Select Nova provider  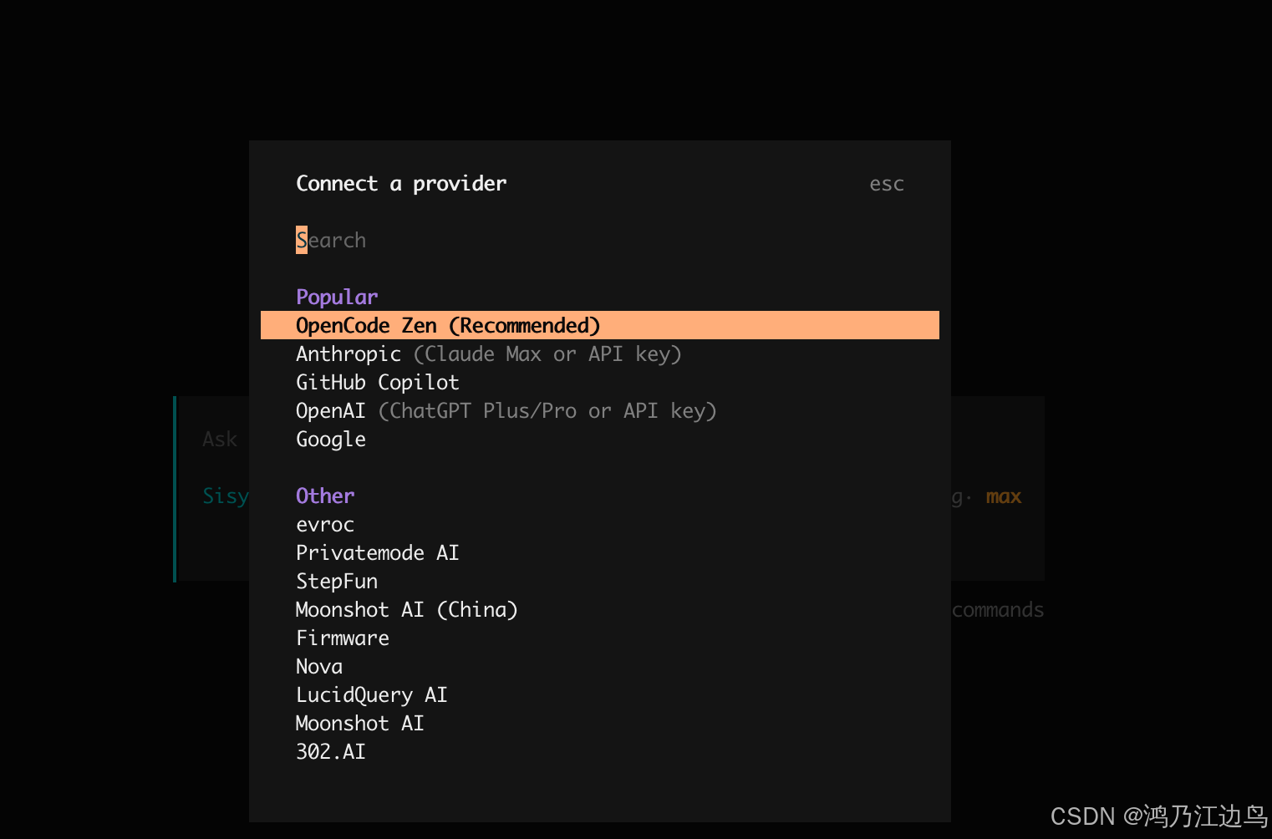[599, 666]
